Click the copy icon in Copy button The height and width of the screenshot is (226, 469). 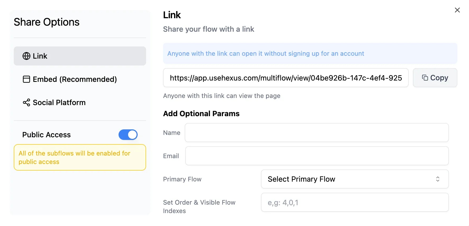tap(425, 78)
